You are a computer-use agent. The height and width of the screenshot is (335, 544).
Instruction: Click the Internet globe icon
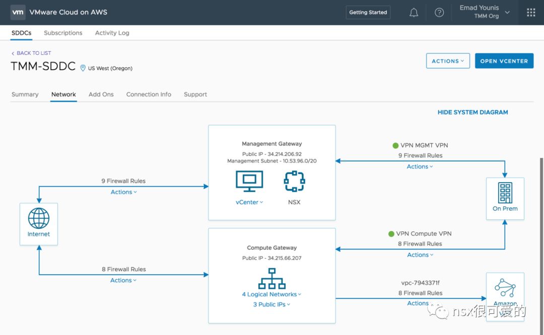pos(38,218)
